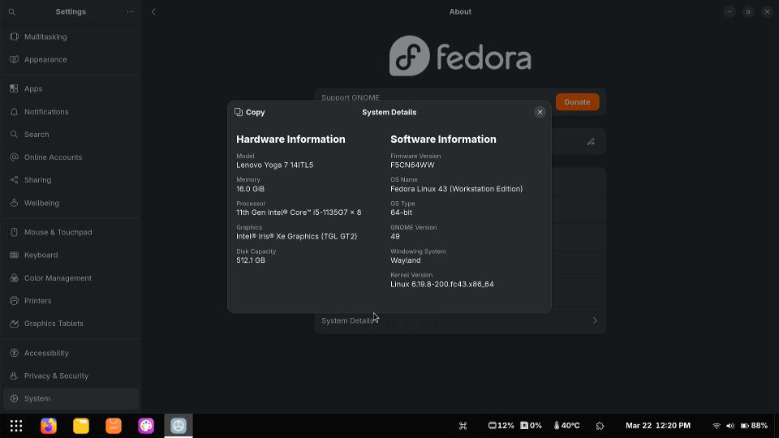Screen dimensions: 779x438
Task: Click the temperature 40°C indicator
Action: 567,426
